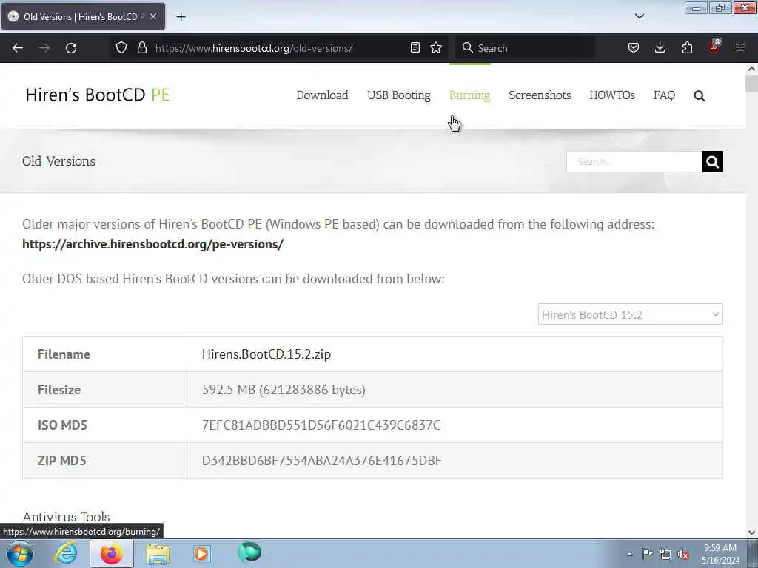Reload the current page
758x568 pixels.
pos(71,48)
